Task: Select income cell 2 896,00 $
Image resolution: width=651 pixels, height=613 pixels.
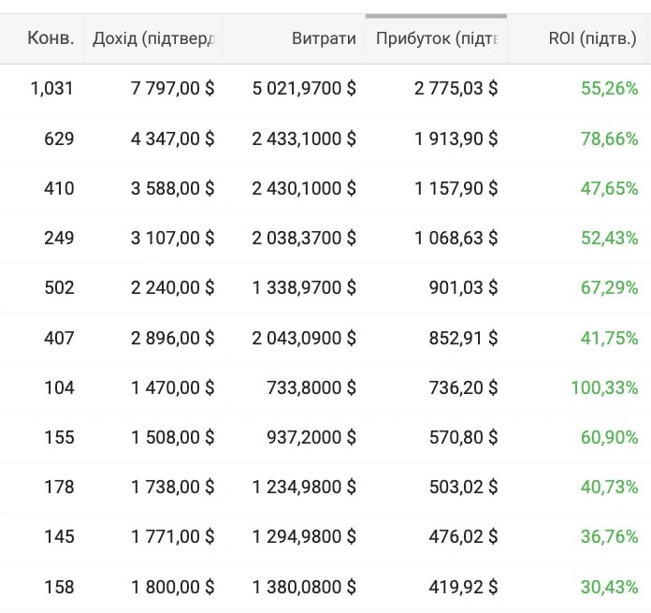Action: tap(173, 338)
